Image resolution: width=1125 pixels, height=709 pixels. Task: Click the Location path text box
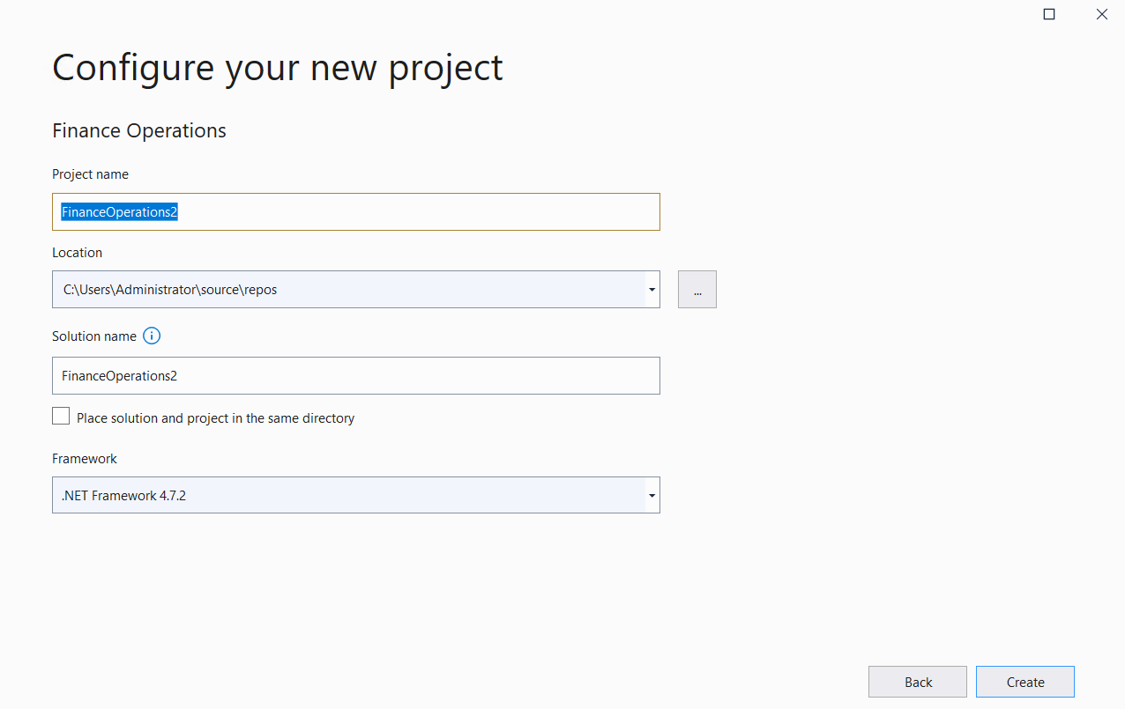point(348,290)
